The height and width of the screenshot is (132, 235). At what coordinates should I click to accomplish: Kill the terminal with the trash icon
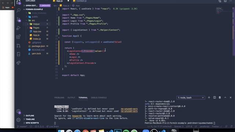click(x=220, y=98)
